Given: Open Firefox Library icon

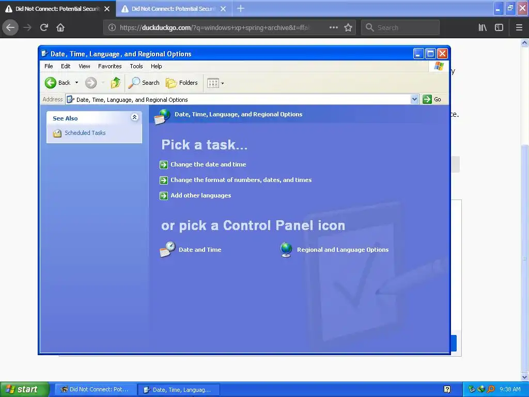Looking at the screenshot, I should [483, 27].
